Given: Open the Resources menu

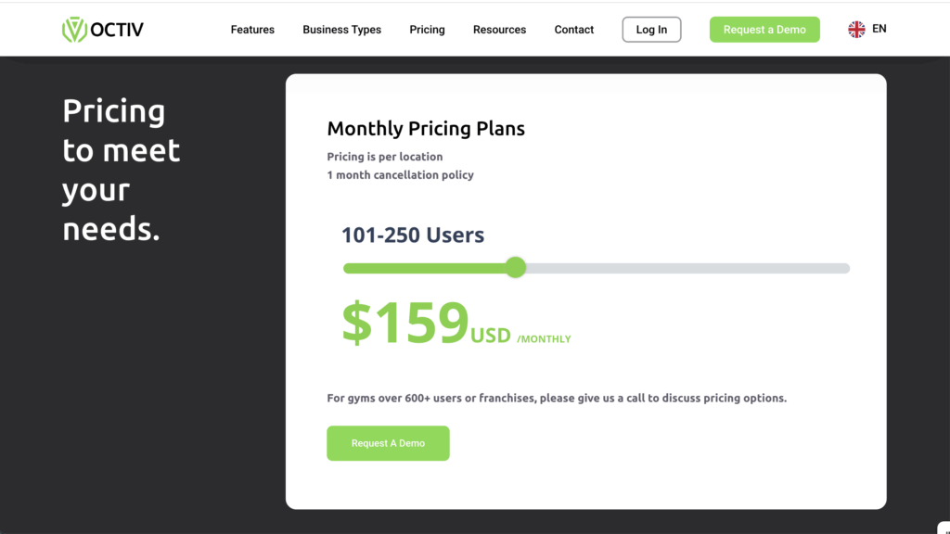Looking at the screenshot, I should 499,29.
